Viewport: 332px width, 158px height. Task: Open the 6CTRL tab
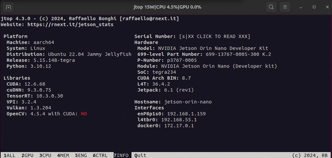(100, 155)
